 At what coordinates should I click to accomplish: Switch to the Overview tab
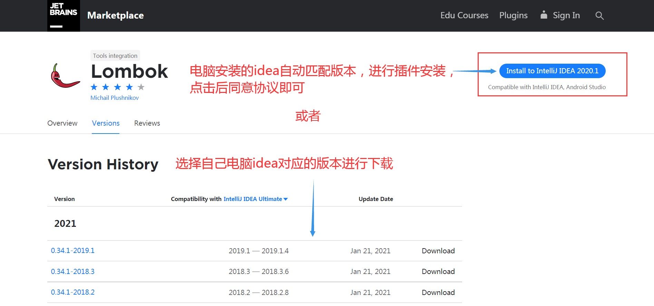click(62, 123)
